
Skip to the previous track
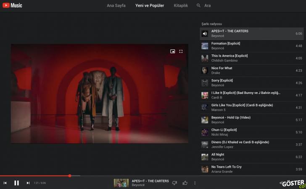click(5, 183)
